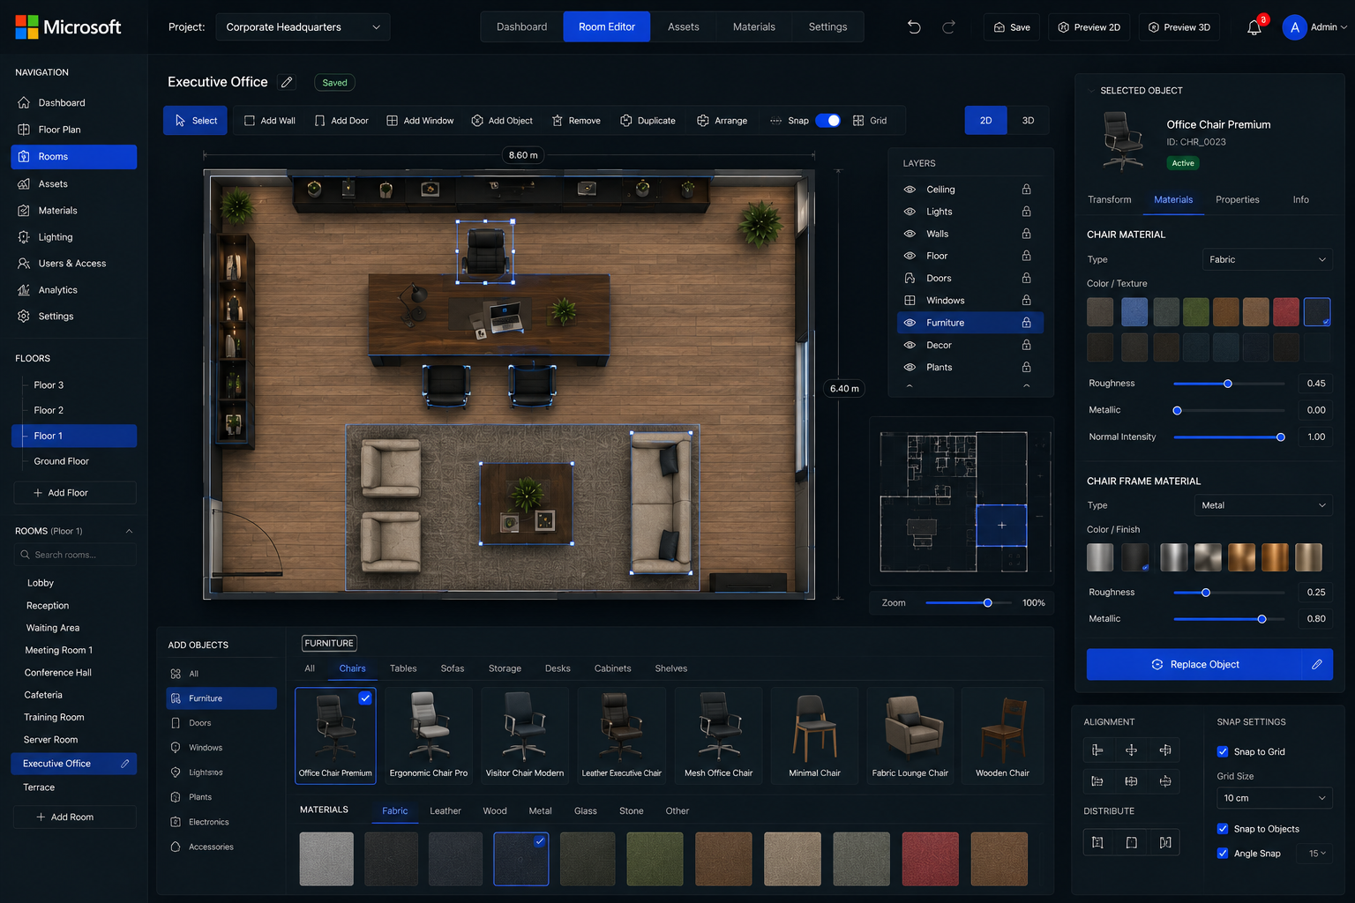1355x903 pixels.
Task: Open the frame material Type dropdown showing Metal
Action: point(1263,505)
